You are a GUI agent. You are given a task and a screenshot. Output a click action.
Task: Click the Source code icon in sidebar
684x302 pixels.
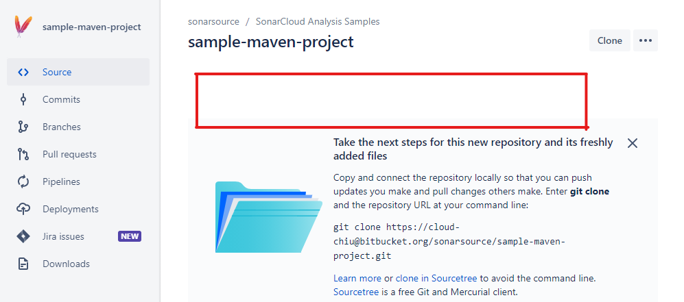(x=23, y=72)
